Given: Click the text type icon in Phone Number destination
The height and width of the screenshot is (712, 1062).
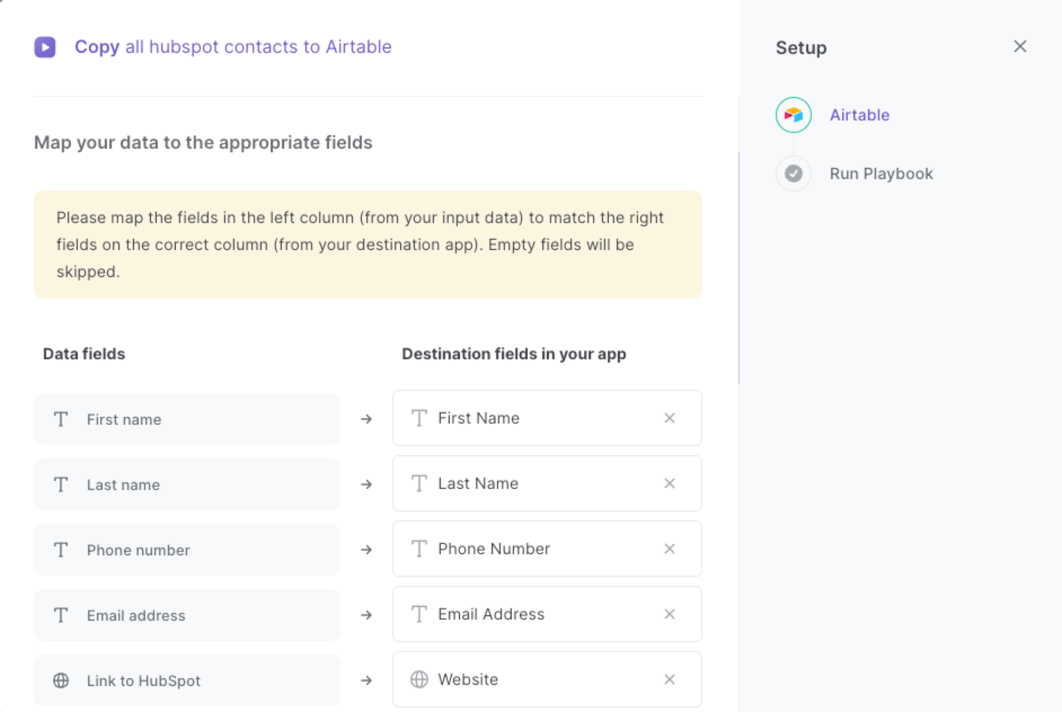Looking at the screenshot, I should [419, 549].
